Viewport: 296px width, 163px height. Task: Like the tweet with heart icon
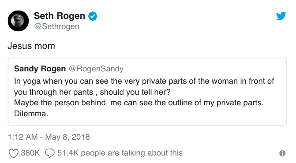[14, 153]
